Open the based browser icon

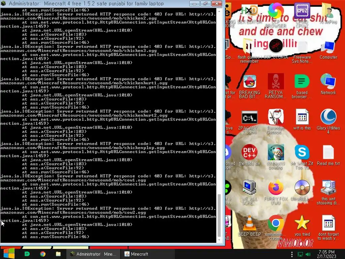302,82
